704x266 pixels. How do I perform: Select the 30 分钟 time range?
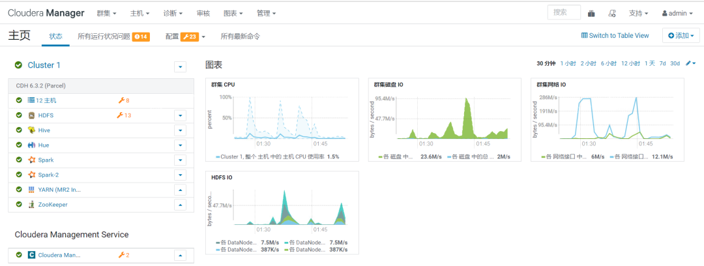(546, 63)
